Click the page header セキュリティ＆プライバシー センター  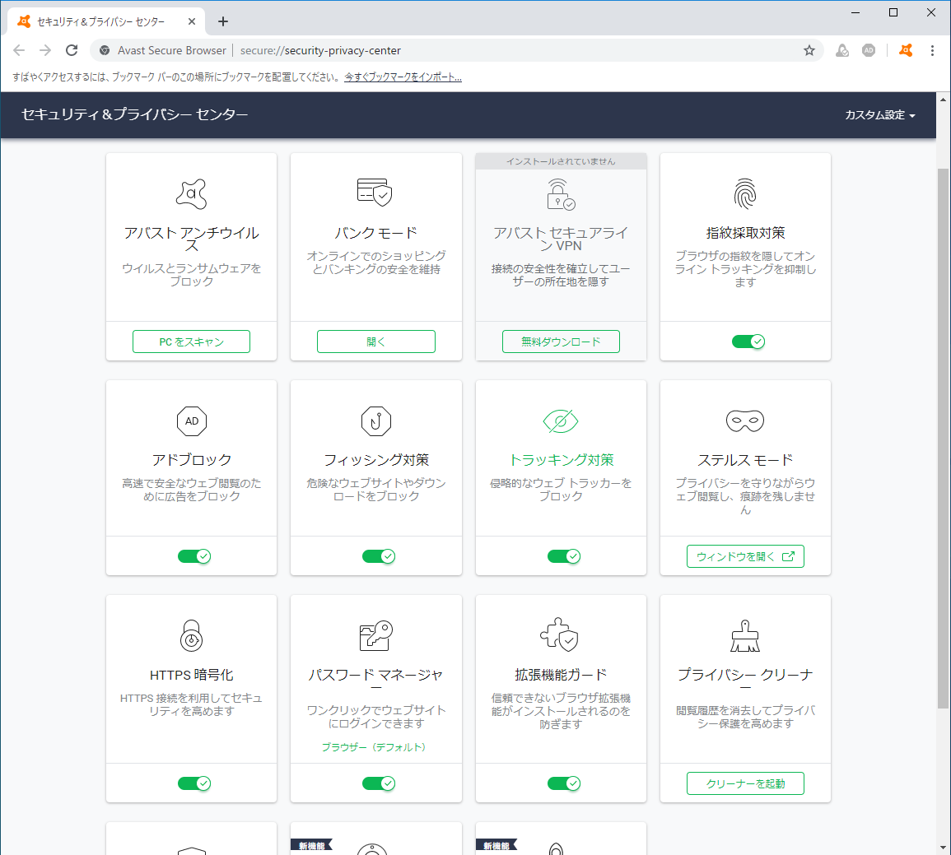pyautogui.click(x=135, y=114)
